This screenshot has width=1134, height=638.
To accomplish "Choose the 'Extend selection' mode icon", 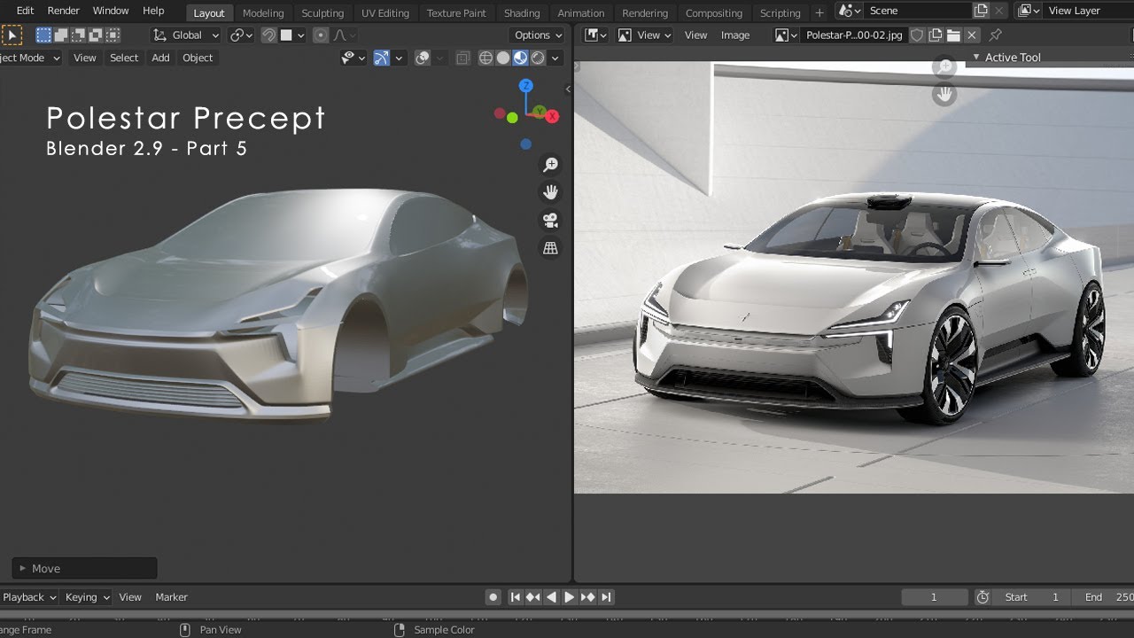I will pos(61,35).
